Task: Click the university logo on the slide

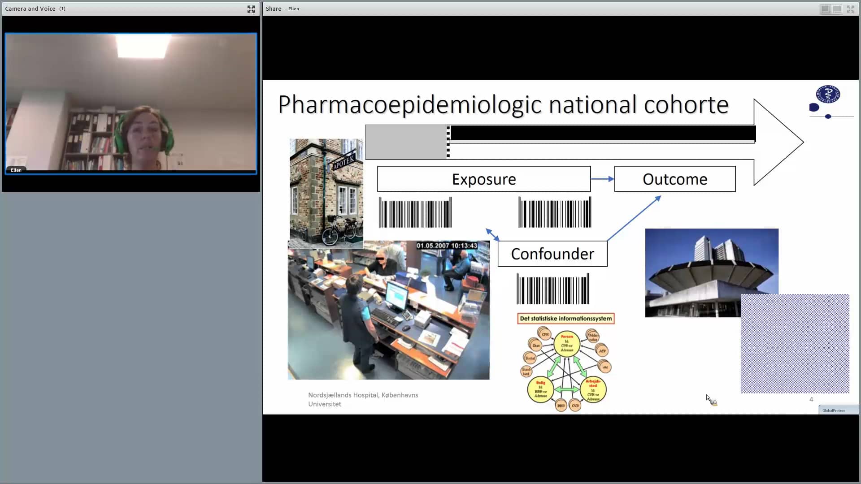Action: click(828, 95)
